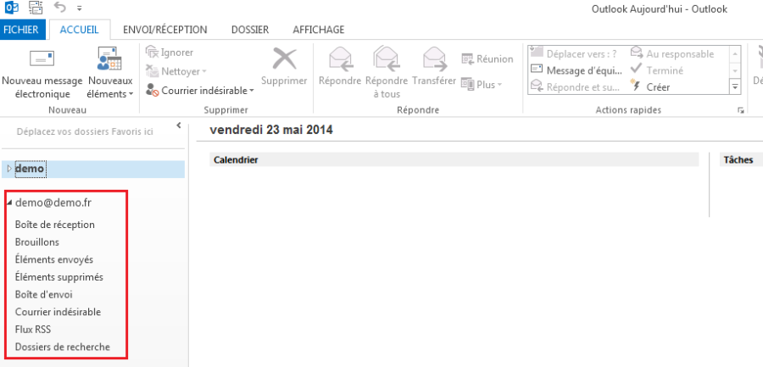Viewport: 763px width, 367px height.
Task: Click Déplacez vos dossiers Favoris ici text
Action: [85, 131]
